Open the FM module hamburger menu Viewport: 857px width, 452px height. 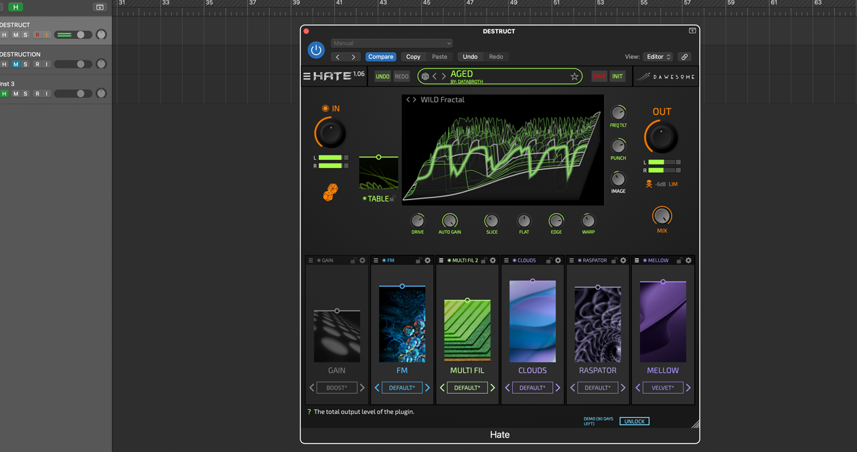point(376,260)
